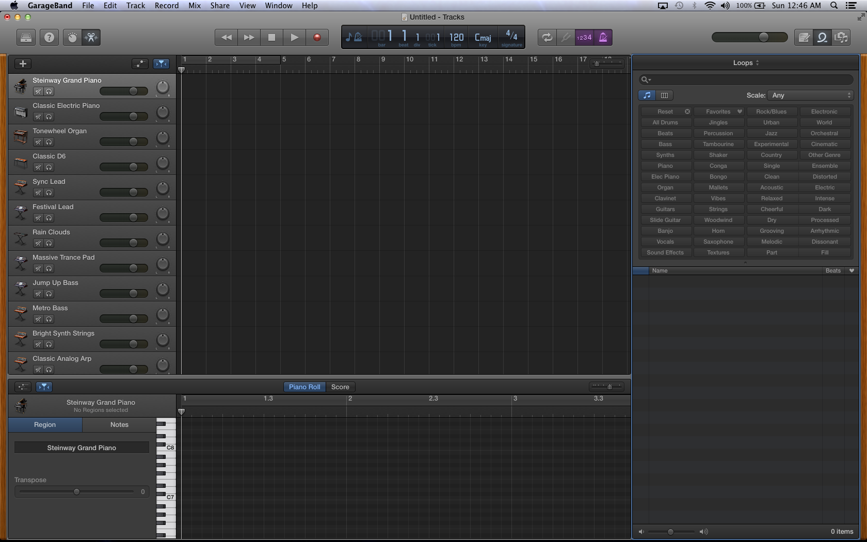867x542 pixels.
Task: Toggle the Cycle loop button
Action: tap(547, 37)
